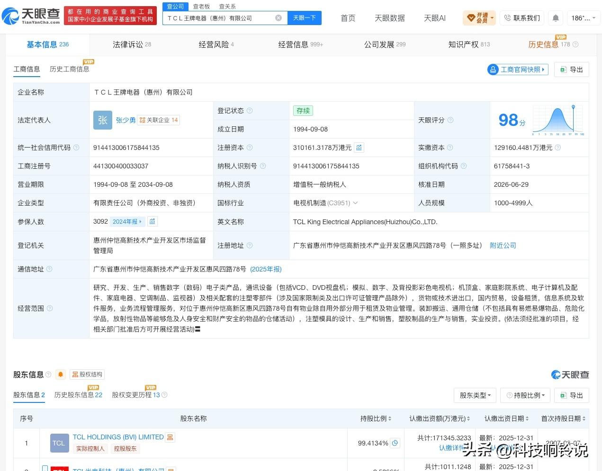Image resolution: width=602 pixels, height=471 pixels.
Task: Click the help icon next to 登记状态
Action: click(x=250, y=111)
